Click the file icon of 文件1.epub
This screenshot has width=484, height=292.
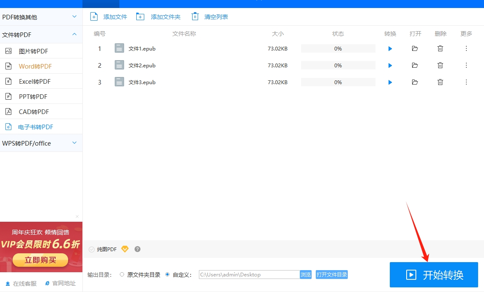tap(119, 48)
